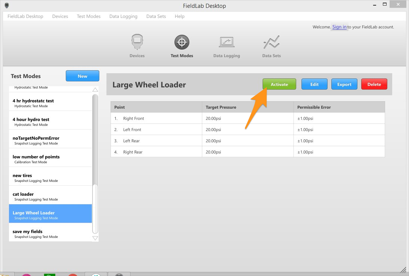
Task: Click Right Front's 20.00psi target pressure
Action: 213,118
